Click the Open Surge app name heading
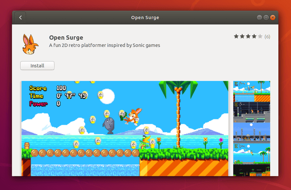This screenshot has width=291, height=190. point(66,38)
